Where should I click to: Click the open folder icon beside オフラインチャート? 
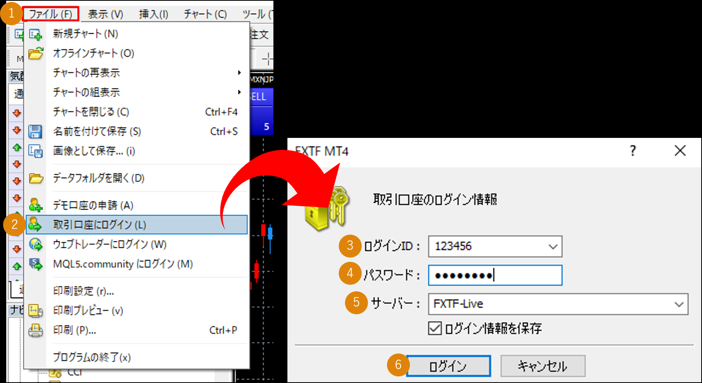pos(36,53)
